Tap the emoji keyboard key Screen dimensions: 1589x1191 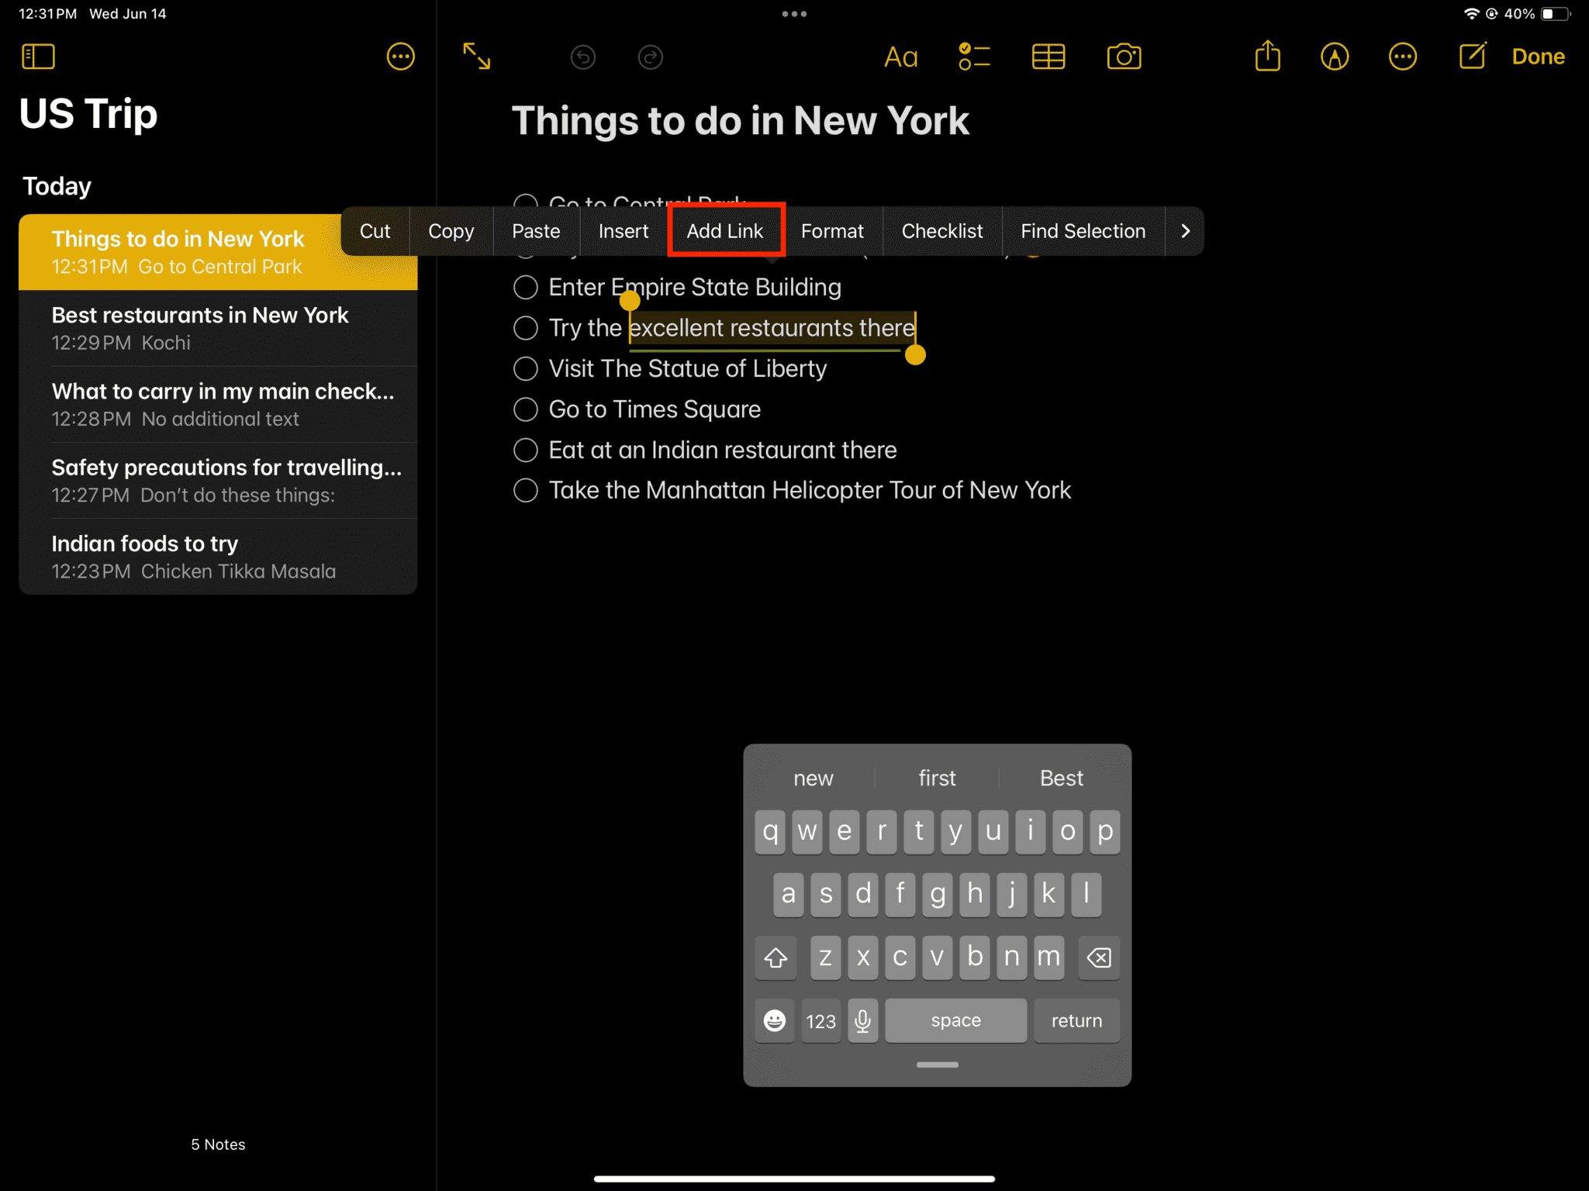pyautogui.click(x=774, y=1020)
